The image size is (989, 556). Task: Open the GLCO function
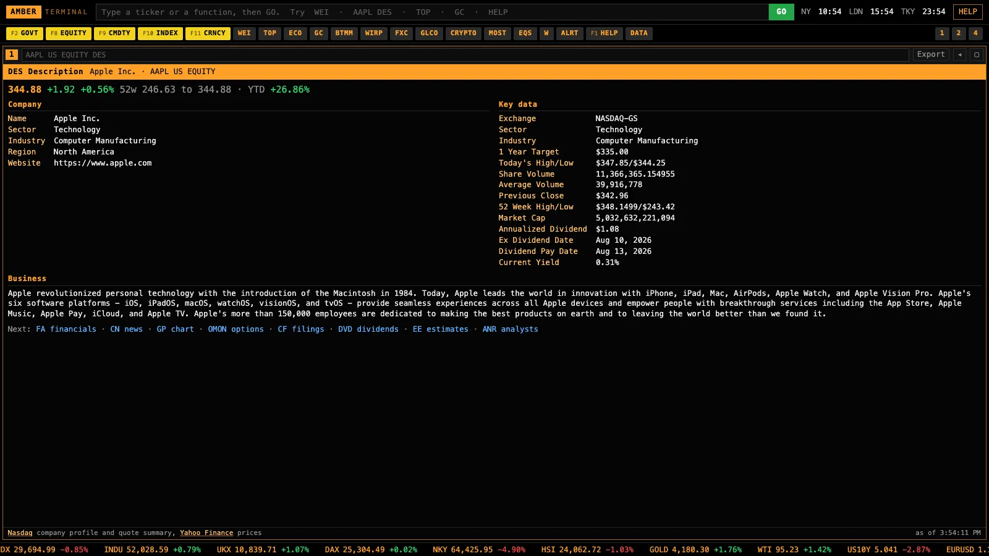click(x=429, y=33)
